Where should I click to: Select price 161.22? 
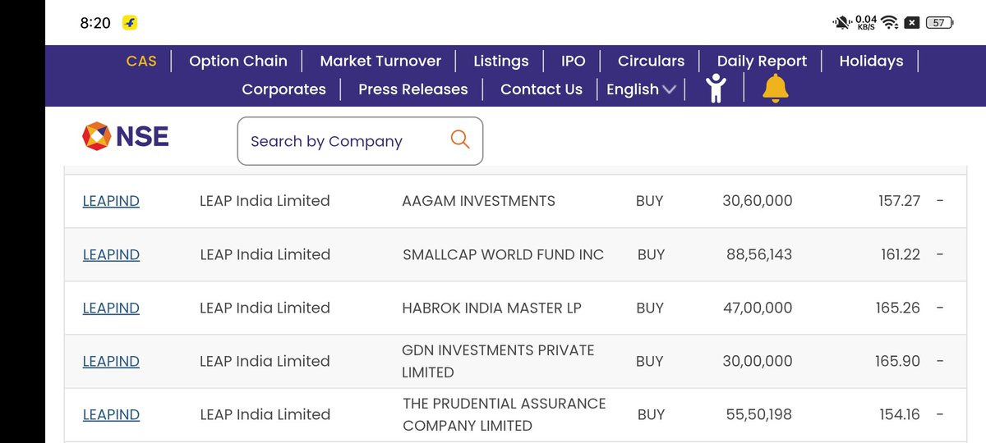(901, 254)
